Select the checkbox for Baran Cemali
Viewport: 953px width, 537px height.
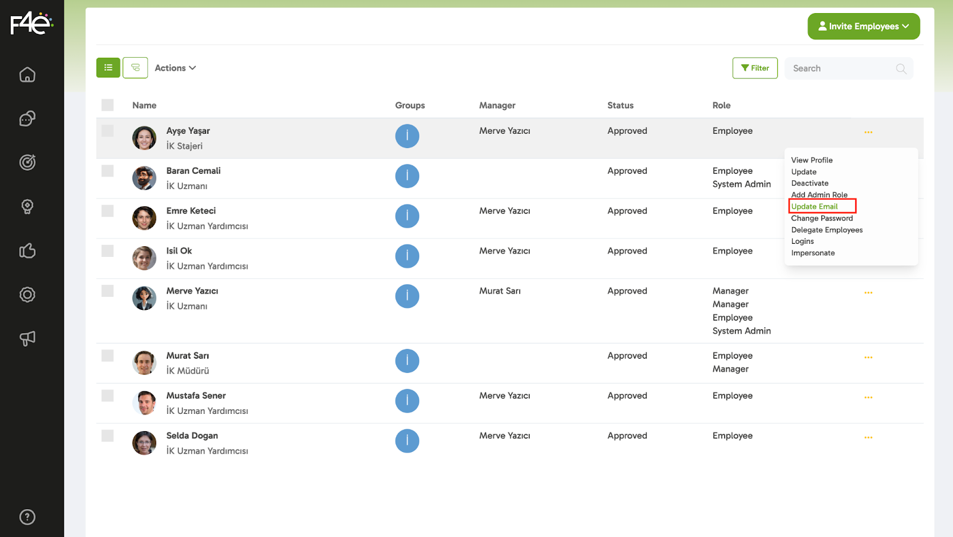click(x=107, y=171)
